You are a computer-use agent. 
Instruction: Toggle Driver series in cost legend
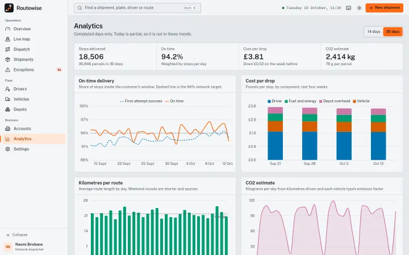tap(275, 101)
